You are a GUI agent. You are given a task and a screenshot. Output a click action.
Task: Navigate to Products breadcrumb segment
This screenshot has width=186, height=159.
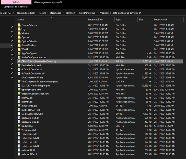(104, 13)
